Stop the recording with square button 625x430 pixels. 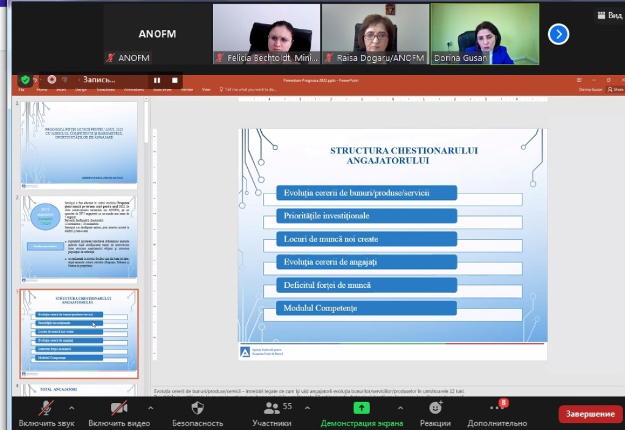click(175, 80)
